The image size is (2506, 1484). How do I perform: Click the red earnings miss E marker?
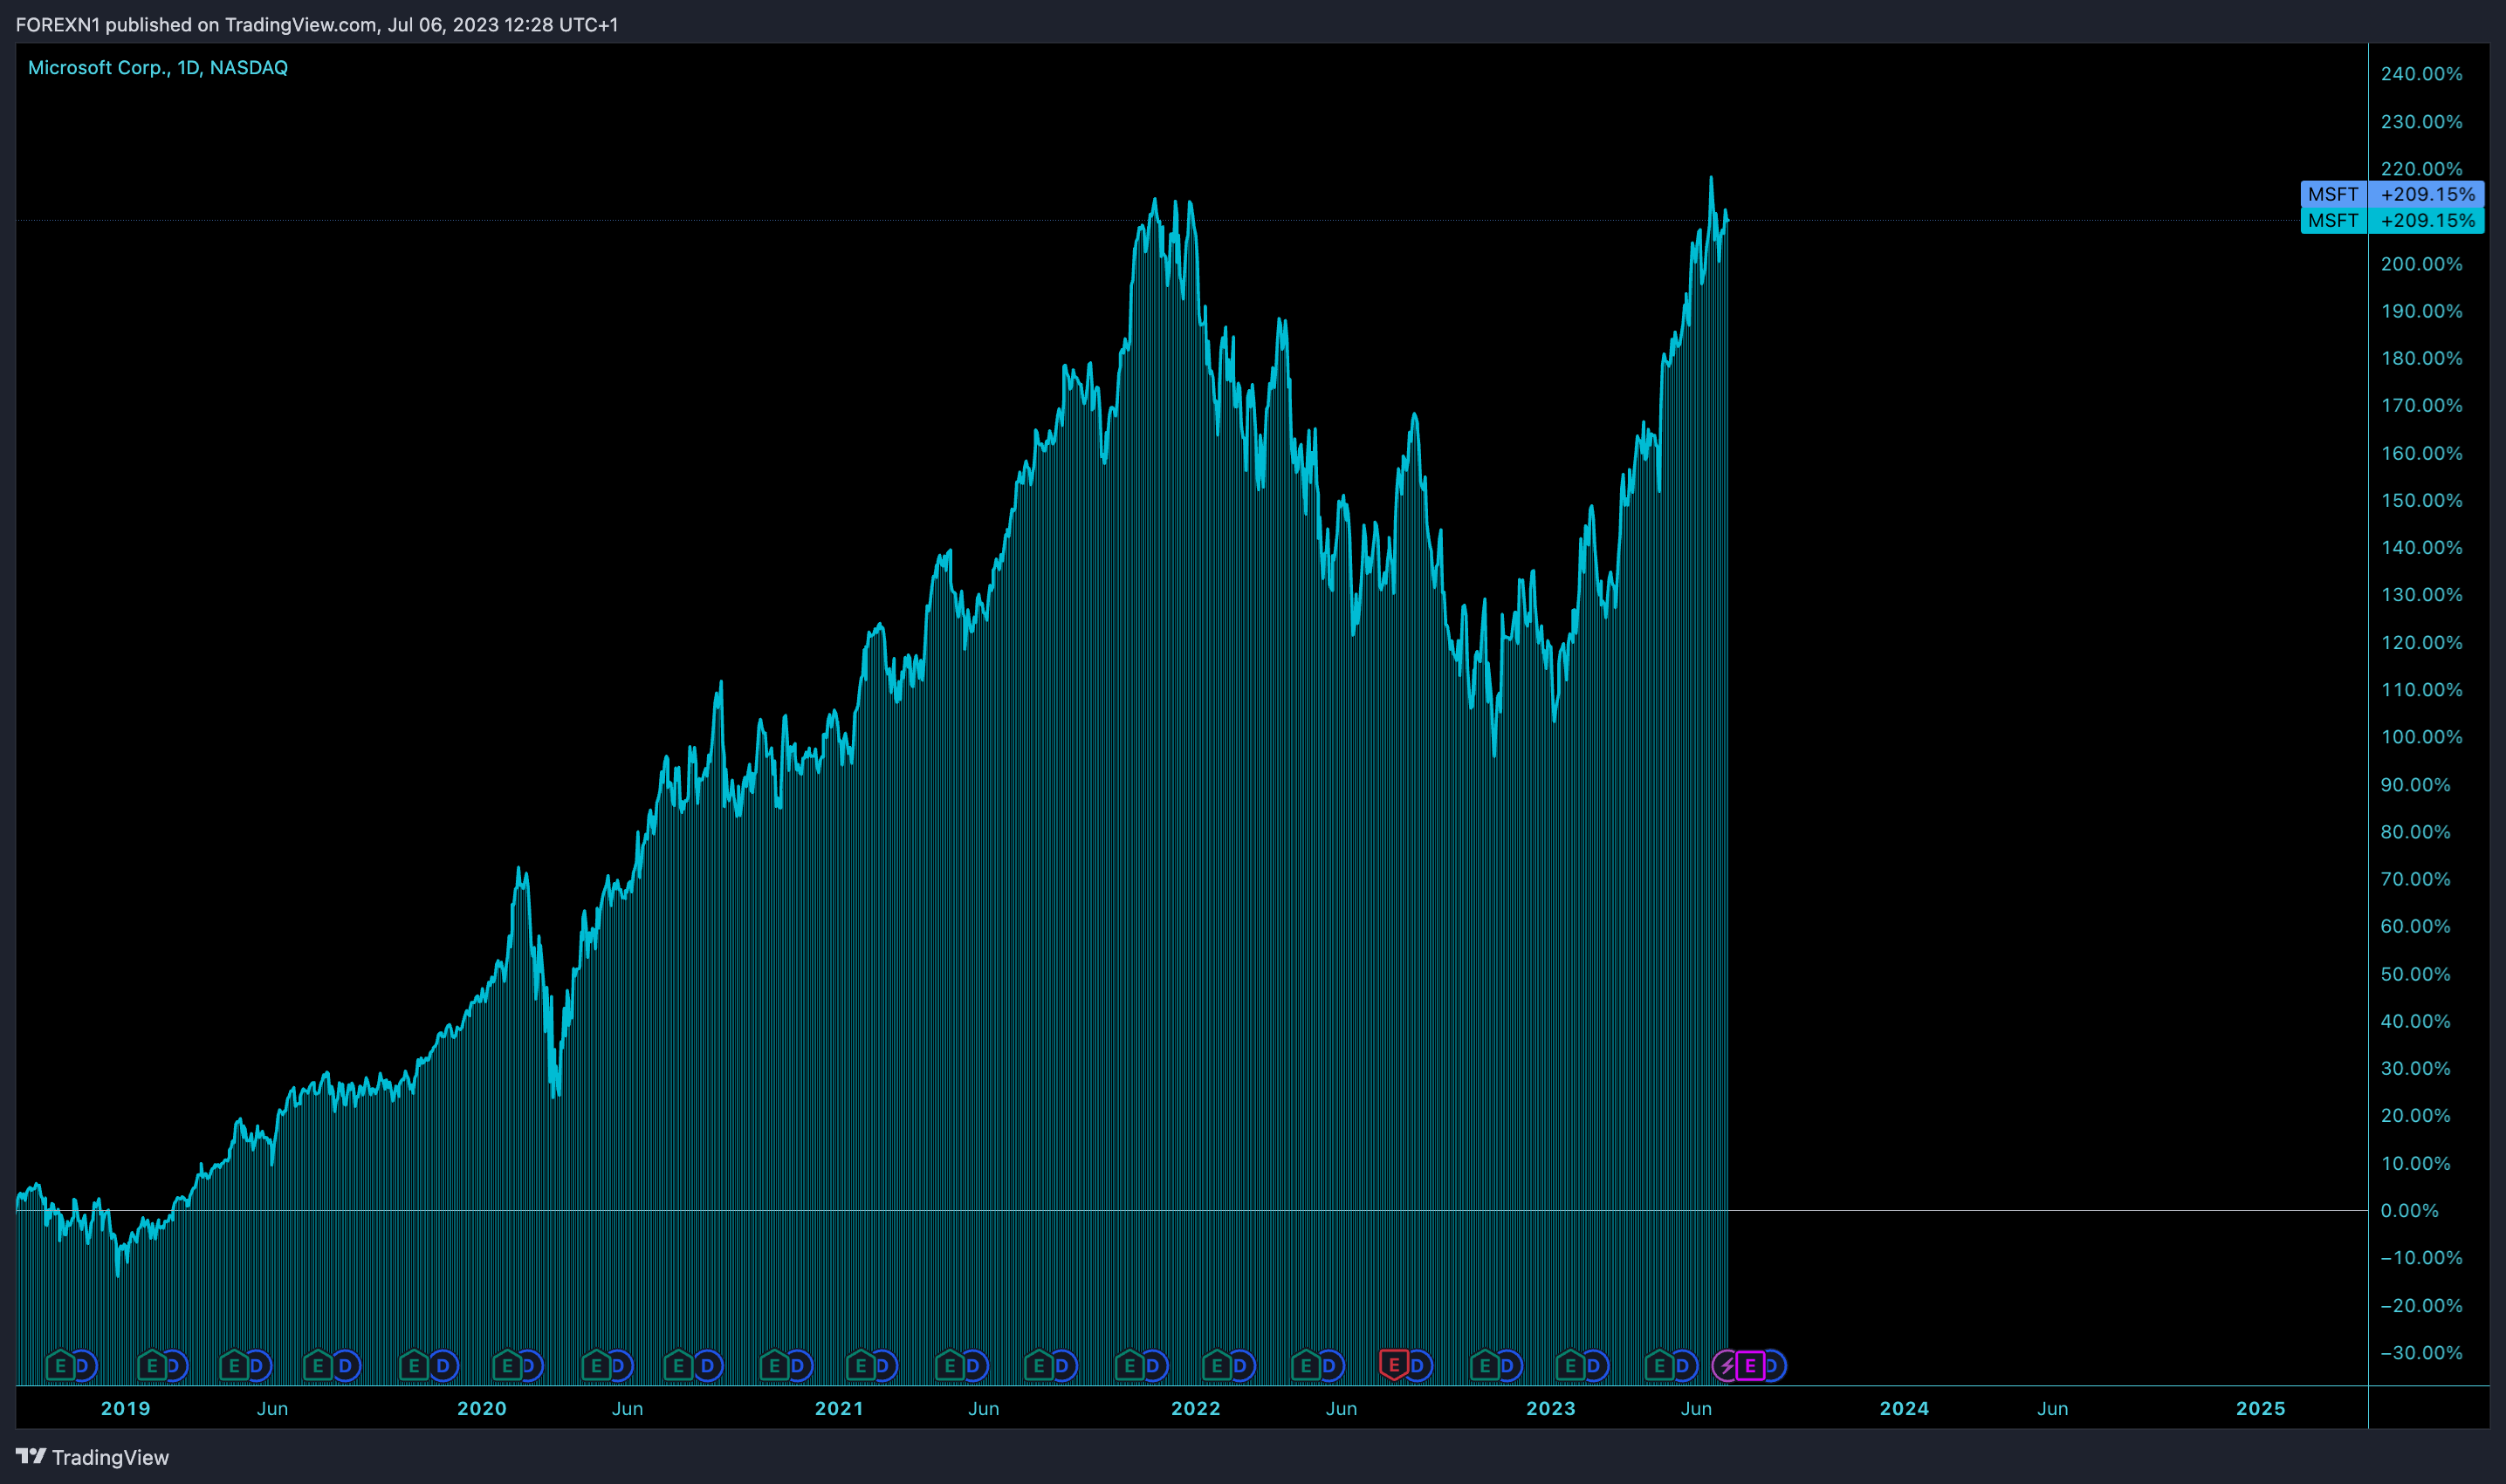(1394, 1364)
